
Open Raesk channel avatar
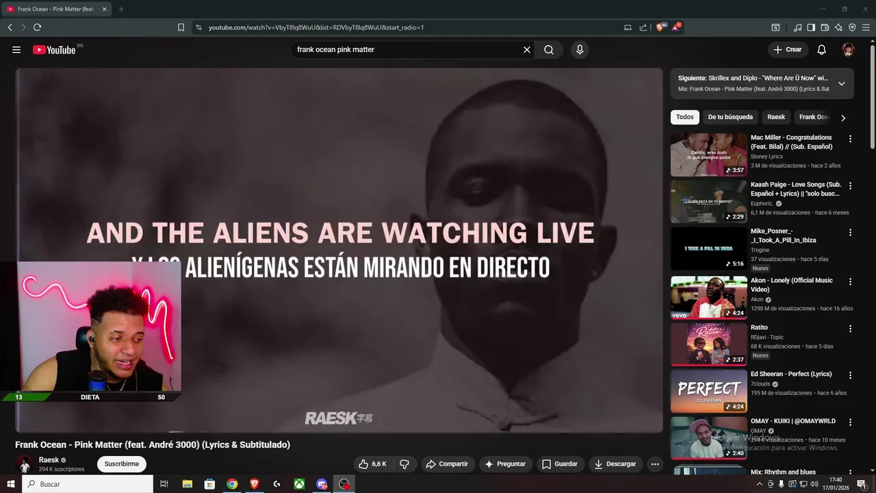[25, 464]
